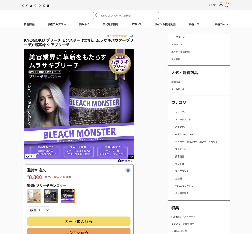Image resolution: width=252 pixels, height=234 pixels.
Task: Click the search magnifier icon
Action: [97, 15]
